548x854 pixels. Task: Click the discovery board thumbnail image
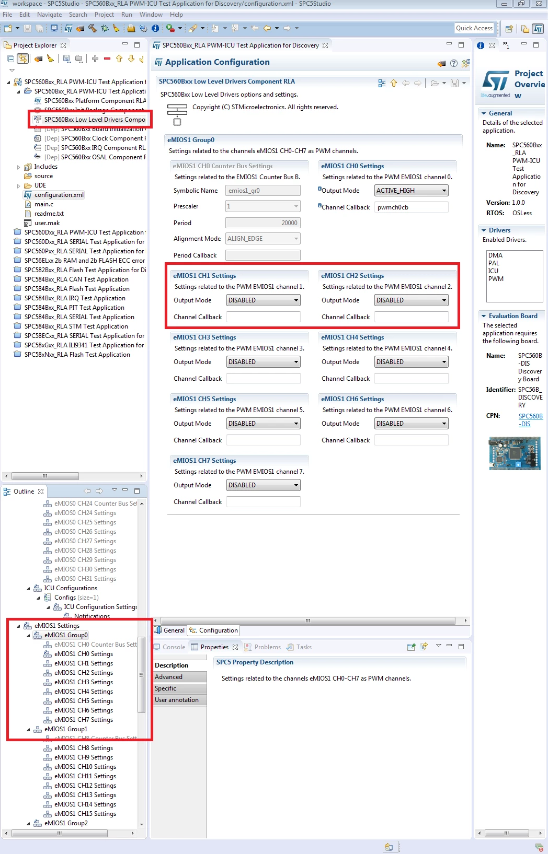pos(515,453)
